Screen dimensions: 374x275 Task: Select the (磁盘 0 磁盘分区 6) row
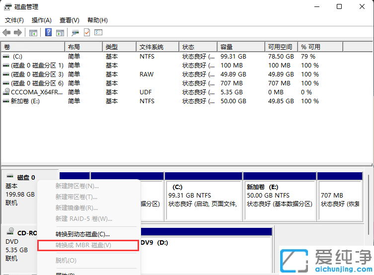click(x=37, y=83)
